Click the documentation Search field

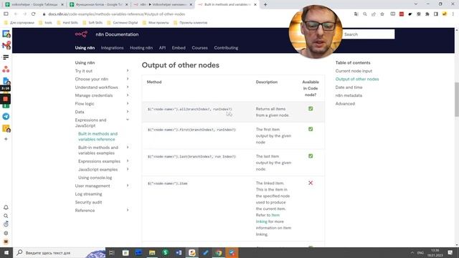(x=368, y=34)
